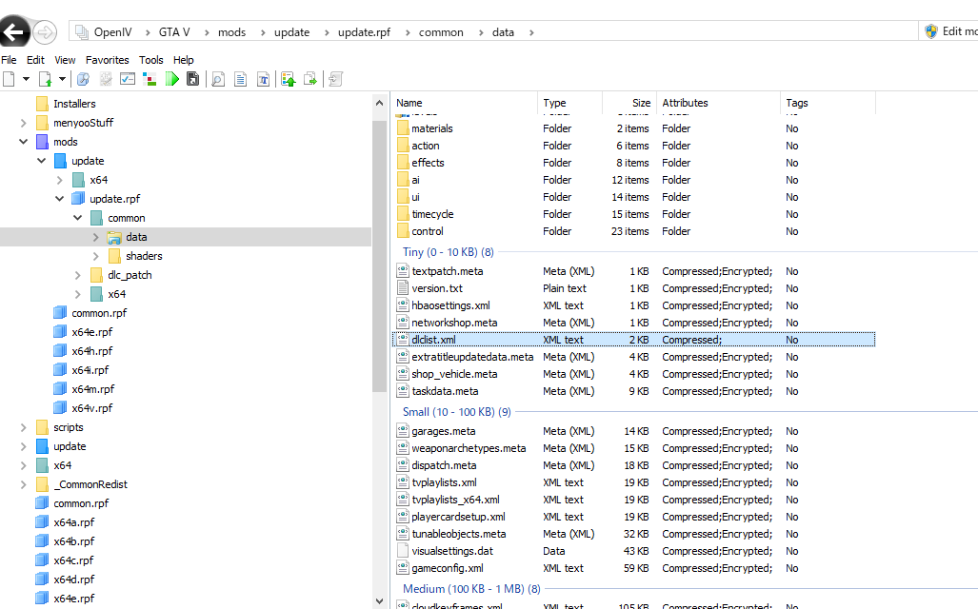
Task: Click the materials folder icon
Action: [403, 128]
